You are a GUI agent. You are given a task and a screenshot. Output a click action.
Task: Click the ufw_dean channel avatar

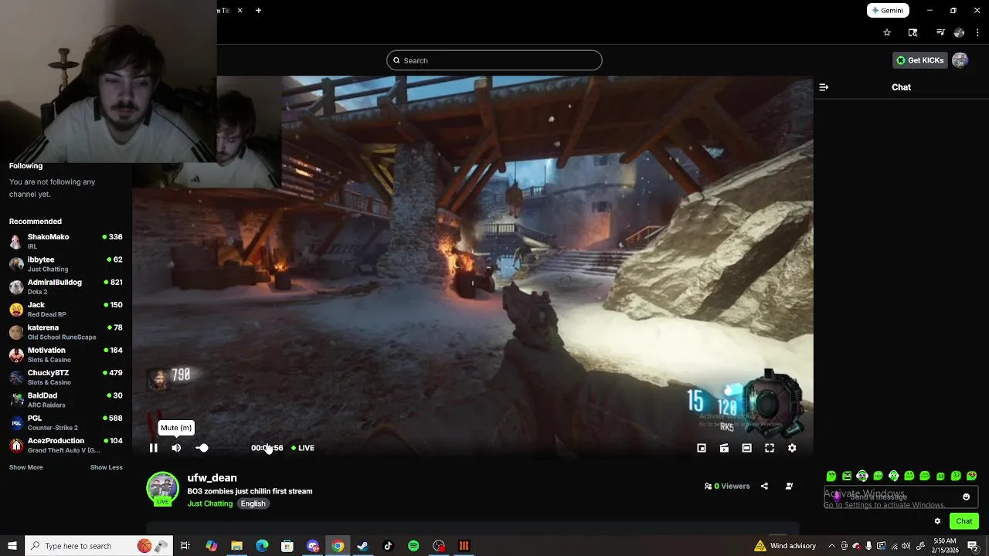(162, 488)
